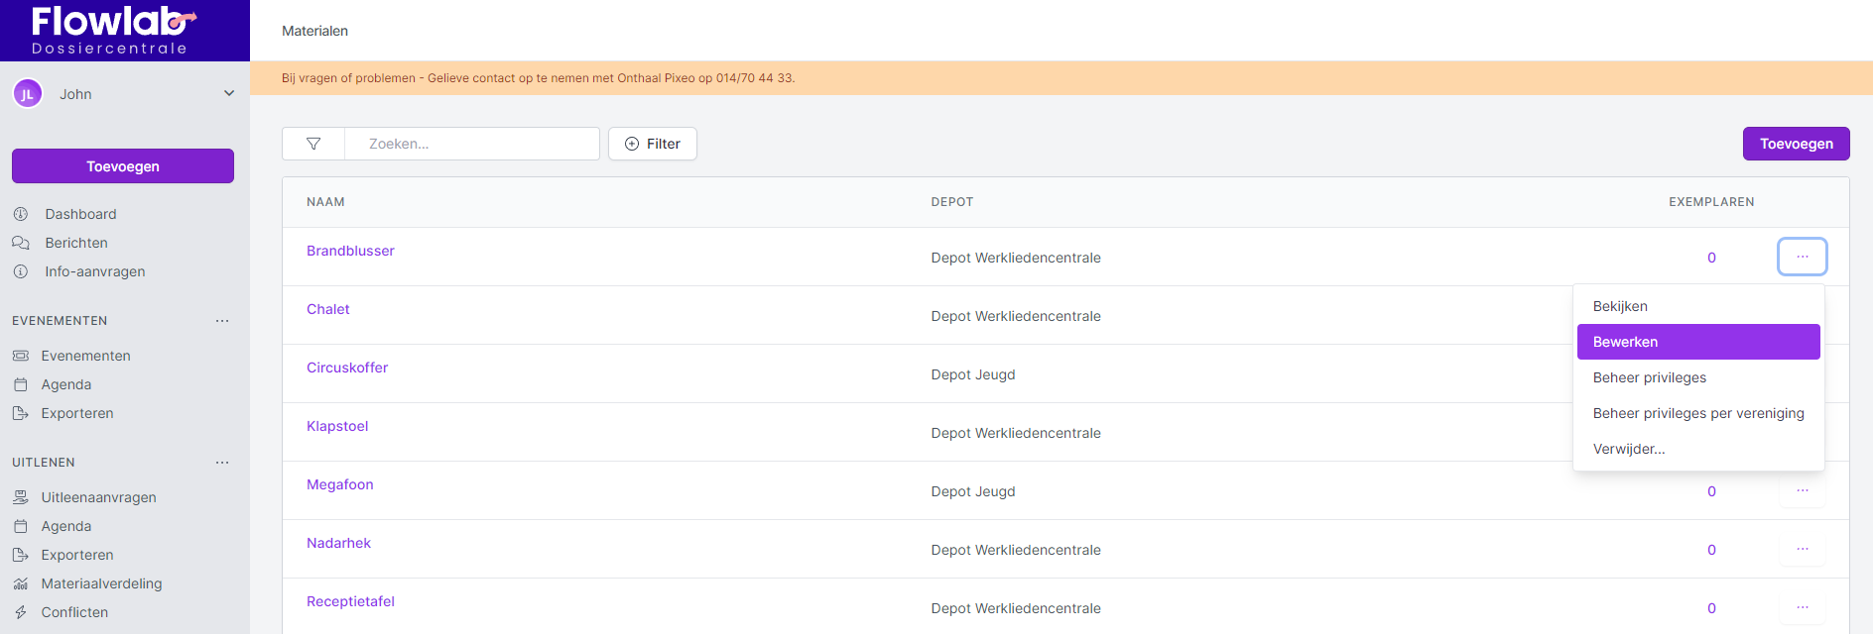Viewport: 1873px width, 634px height.
Task: Open Materiaalverdeling chart icon in sidebar
Action: 21,583
